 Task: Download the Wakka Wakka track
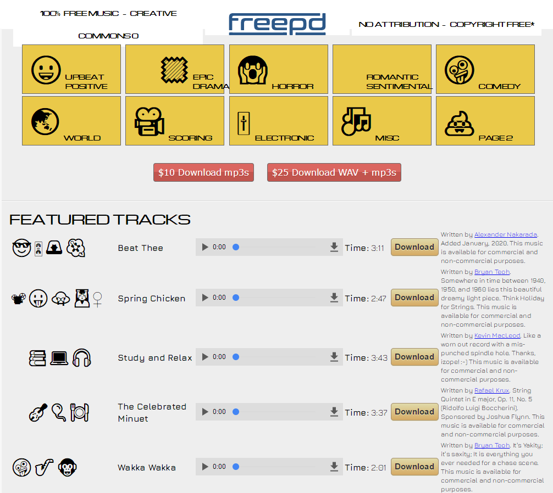pos(414,467)
